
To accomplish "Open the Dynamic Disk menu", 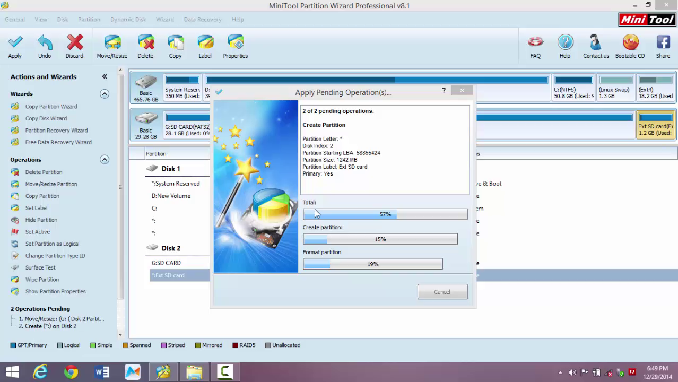I will pos(128,19).
